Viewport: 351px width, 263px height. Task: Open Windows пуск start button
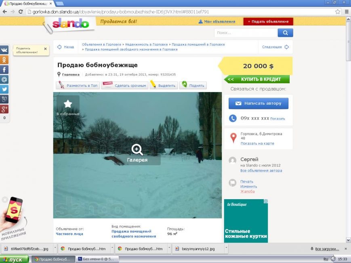(14, 259)
